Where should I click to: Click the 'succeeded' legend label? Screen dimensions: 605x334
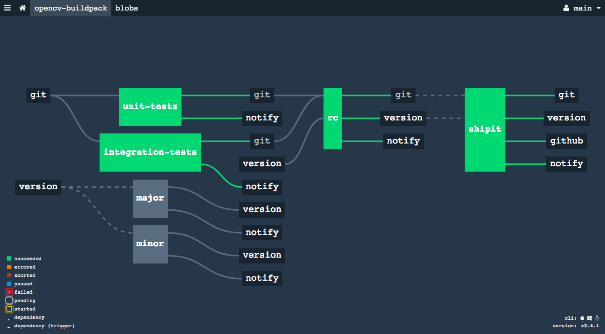tap(28, 259)
